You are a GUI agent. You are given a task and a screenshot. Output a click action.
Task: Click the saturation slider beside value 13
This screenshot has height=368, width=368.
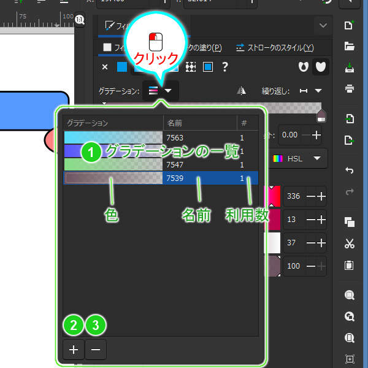point(273,220)
